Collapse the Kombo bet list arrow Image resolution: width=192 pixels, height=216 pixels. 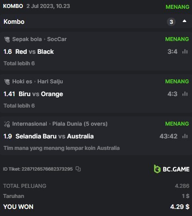point(184,21)
